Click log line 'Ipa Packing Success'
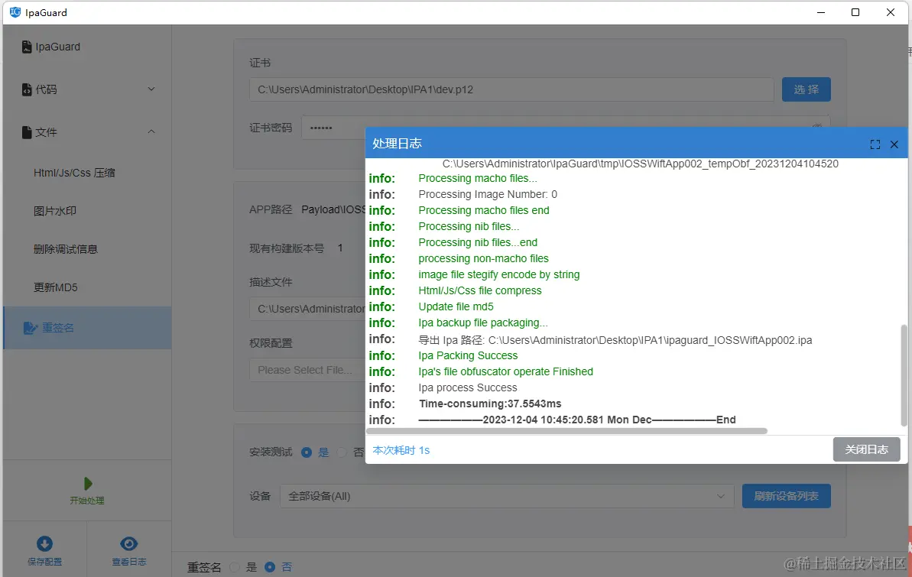This screenshot has width=912, height=577. click(x=468, y=355)
